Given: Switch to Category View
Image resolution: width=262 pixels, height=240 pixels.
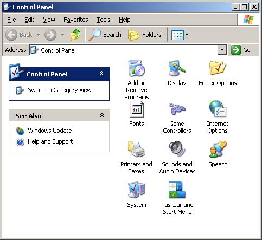Looking at the screenshot, I should [x=60, y=90].
